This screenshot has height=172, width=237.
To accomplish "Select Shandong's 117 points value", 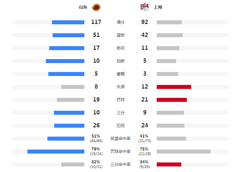I will [96, 22].
